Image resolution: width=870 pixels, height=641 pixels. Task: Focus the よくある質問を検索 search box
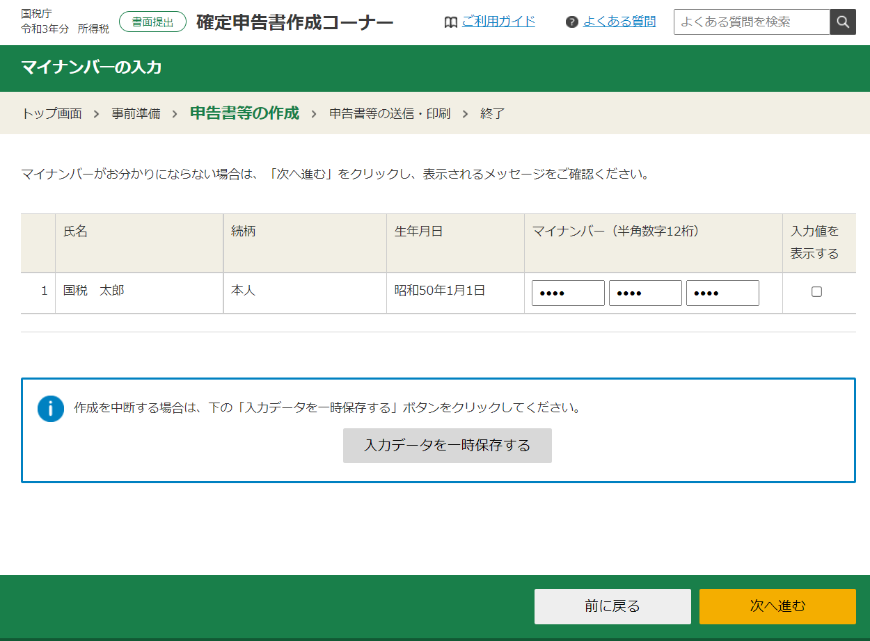752,22
